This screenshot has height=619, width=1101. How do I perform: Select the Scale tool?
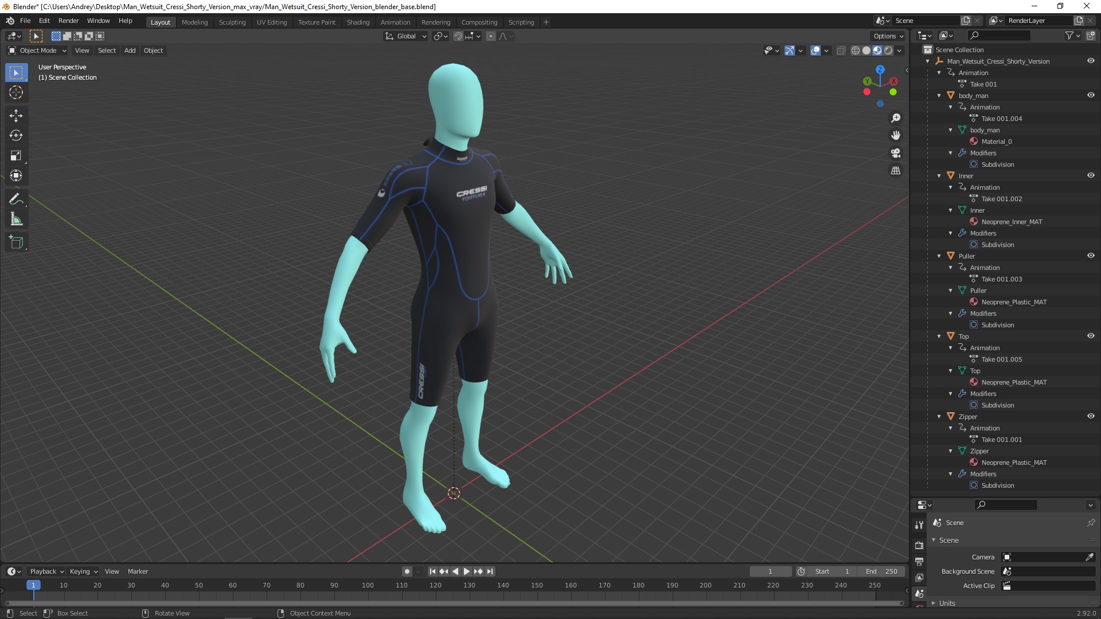[16, 156]
